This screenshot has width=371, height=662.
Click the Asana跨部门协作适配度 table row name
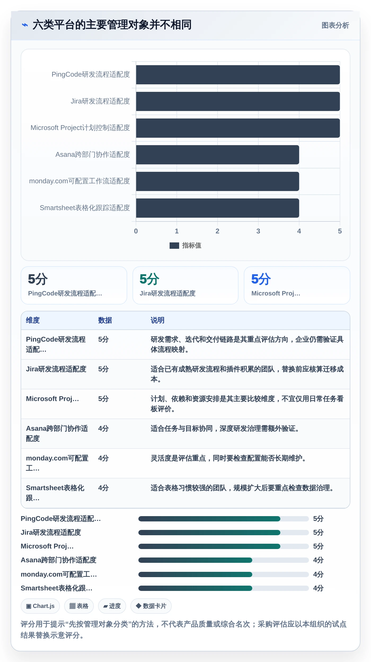tap(57, 434)
